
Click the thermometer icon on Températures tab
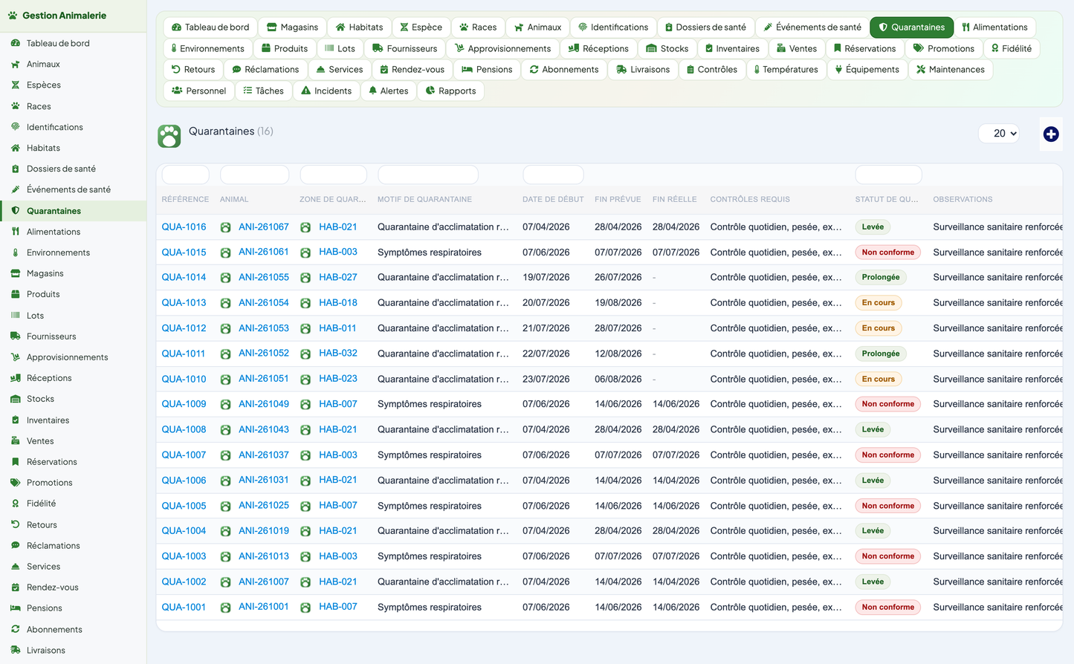click(757, 70)
